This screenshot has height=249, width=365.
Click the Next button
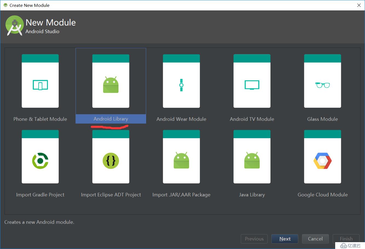(285, 239)
